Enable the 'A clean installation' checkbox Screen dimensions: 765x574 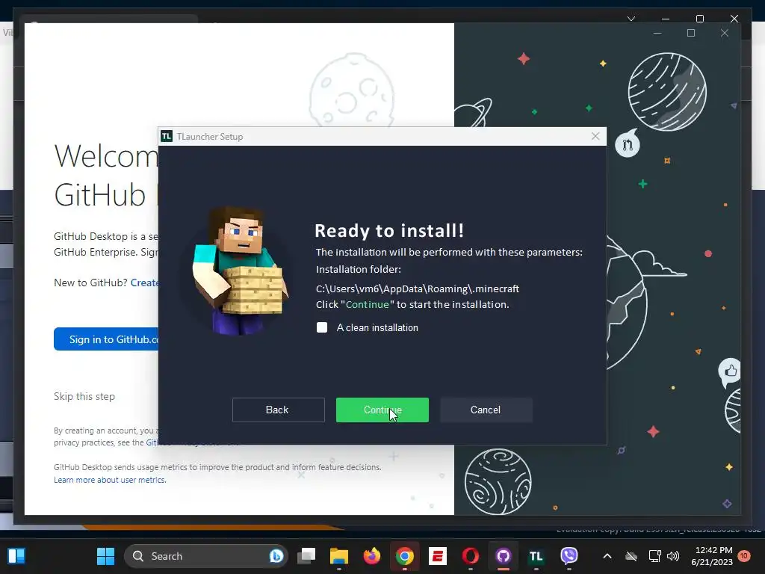pyautogui.click(x=322, y=327)
